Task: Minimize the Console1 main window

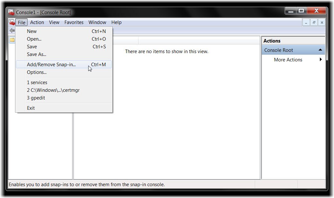Action: pyautogui.click(x=291, y=11)
